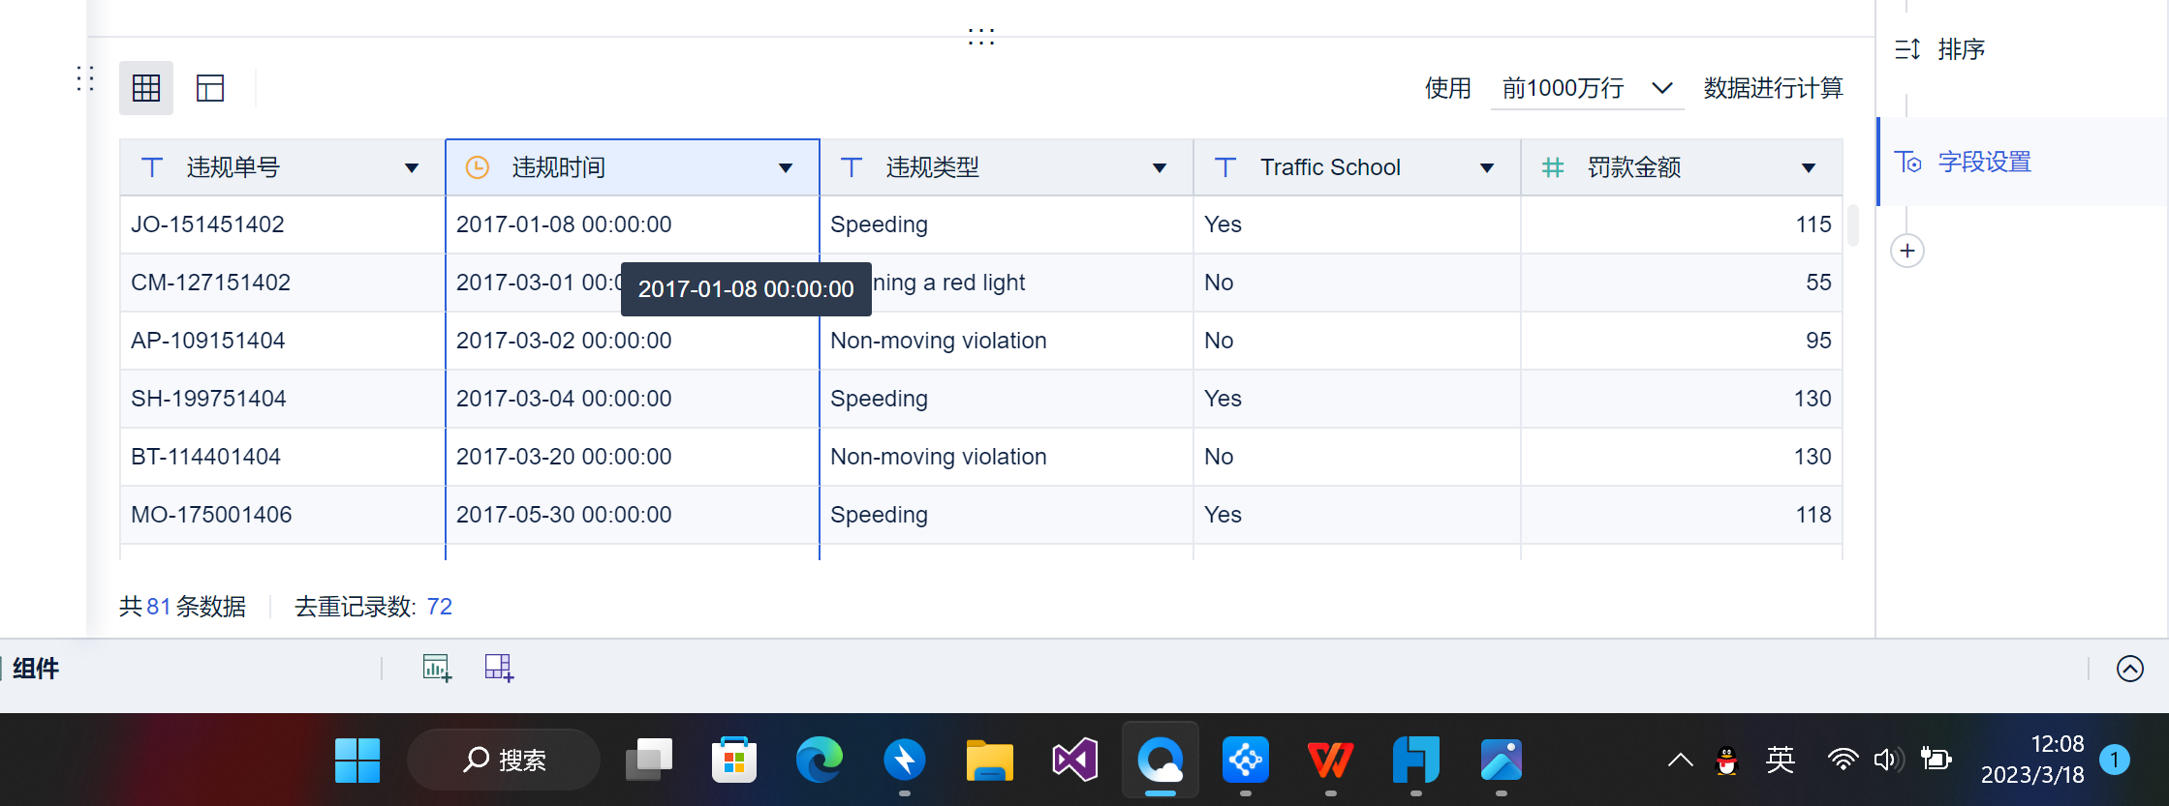This screenshot has width=2169, height=806.
Task: Click the vertical dotted grip left of view buttons
Action: (85, 78)
